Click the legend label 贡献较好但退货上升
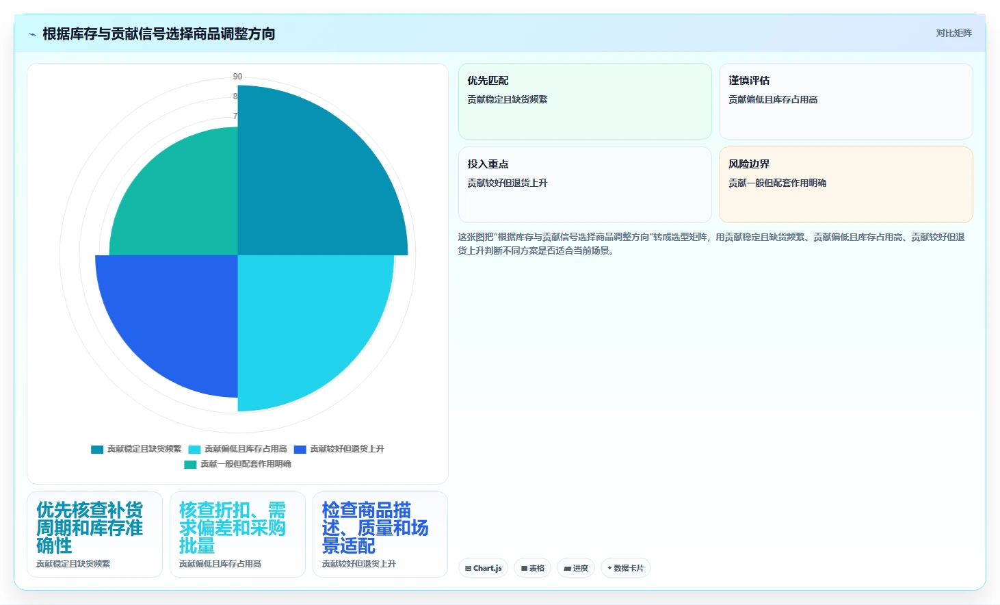The height and width of the screenshot is (605, 1000). pos(347,449)
